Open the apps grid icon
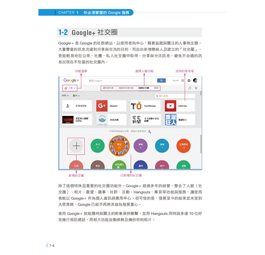This screenshot has height=255, width=265. click(x=182, y=81)
